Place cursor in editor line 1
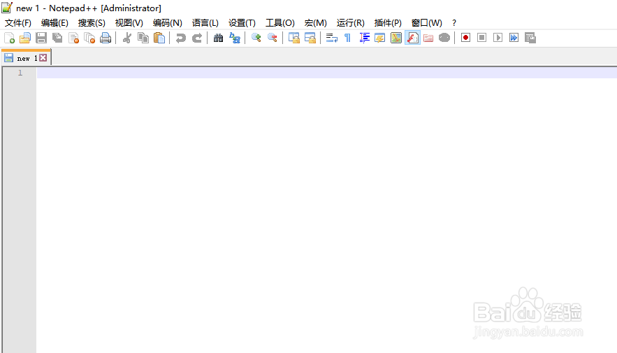Viewport: 617px width, 353px height. point(326,73)
